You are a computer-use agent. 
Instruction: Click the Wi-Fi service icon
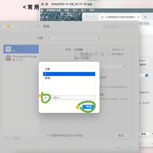[x=8, y=49]
